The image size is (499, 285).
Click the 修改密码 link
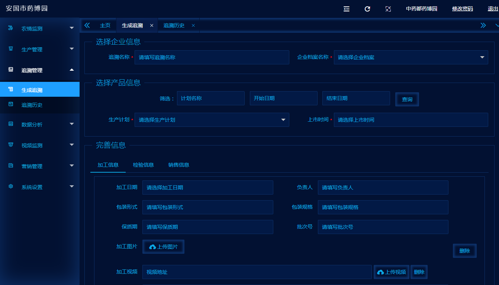462,9
